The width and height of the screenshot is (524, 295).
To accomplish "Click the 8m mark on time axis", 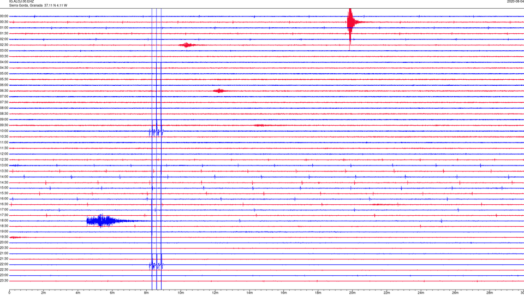I will [x=146, y=293].
